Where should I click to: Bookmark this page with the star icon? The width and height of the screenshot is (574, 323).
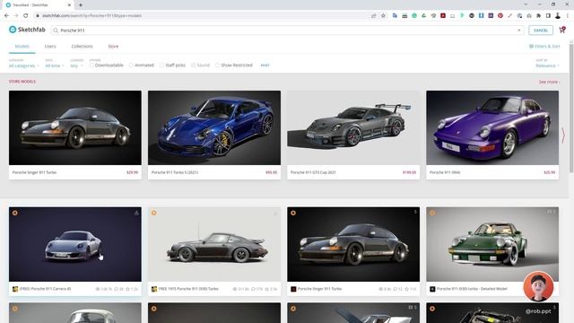coord(383,16)
